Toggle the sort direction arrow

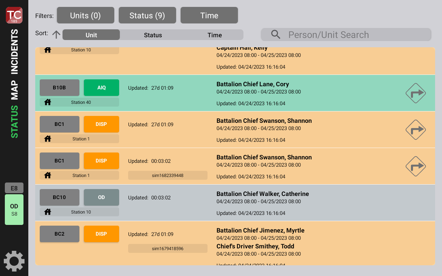point(56,34)
